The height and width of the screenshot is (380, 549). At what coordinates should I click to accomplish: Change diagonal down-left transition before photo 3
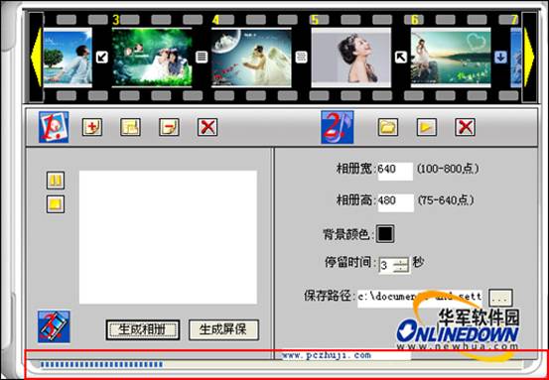[x=102, y=57]
